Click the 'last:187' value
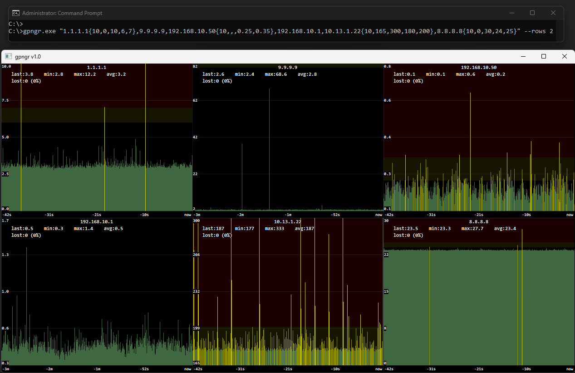This screenshot has height=373, width=575. pos(213,228)
